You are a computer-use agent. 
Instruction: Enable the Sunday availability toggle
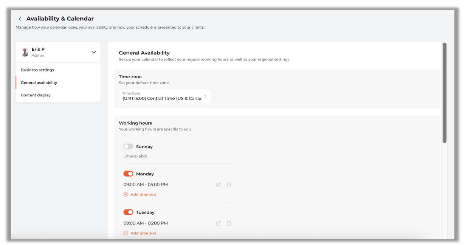coord(128,147)
